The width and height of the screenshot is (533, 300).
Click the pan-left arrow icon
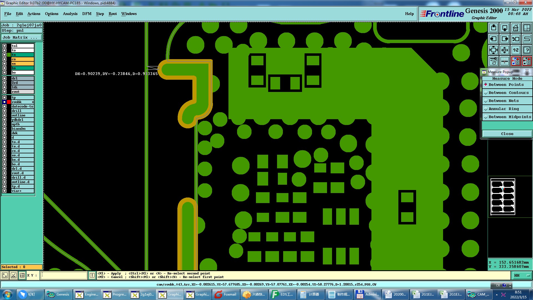pyautogui.click(x=494, y=39)
